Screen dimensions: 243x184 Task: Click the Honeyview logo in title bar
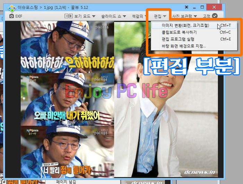pos(12,8)
